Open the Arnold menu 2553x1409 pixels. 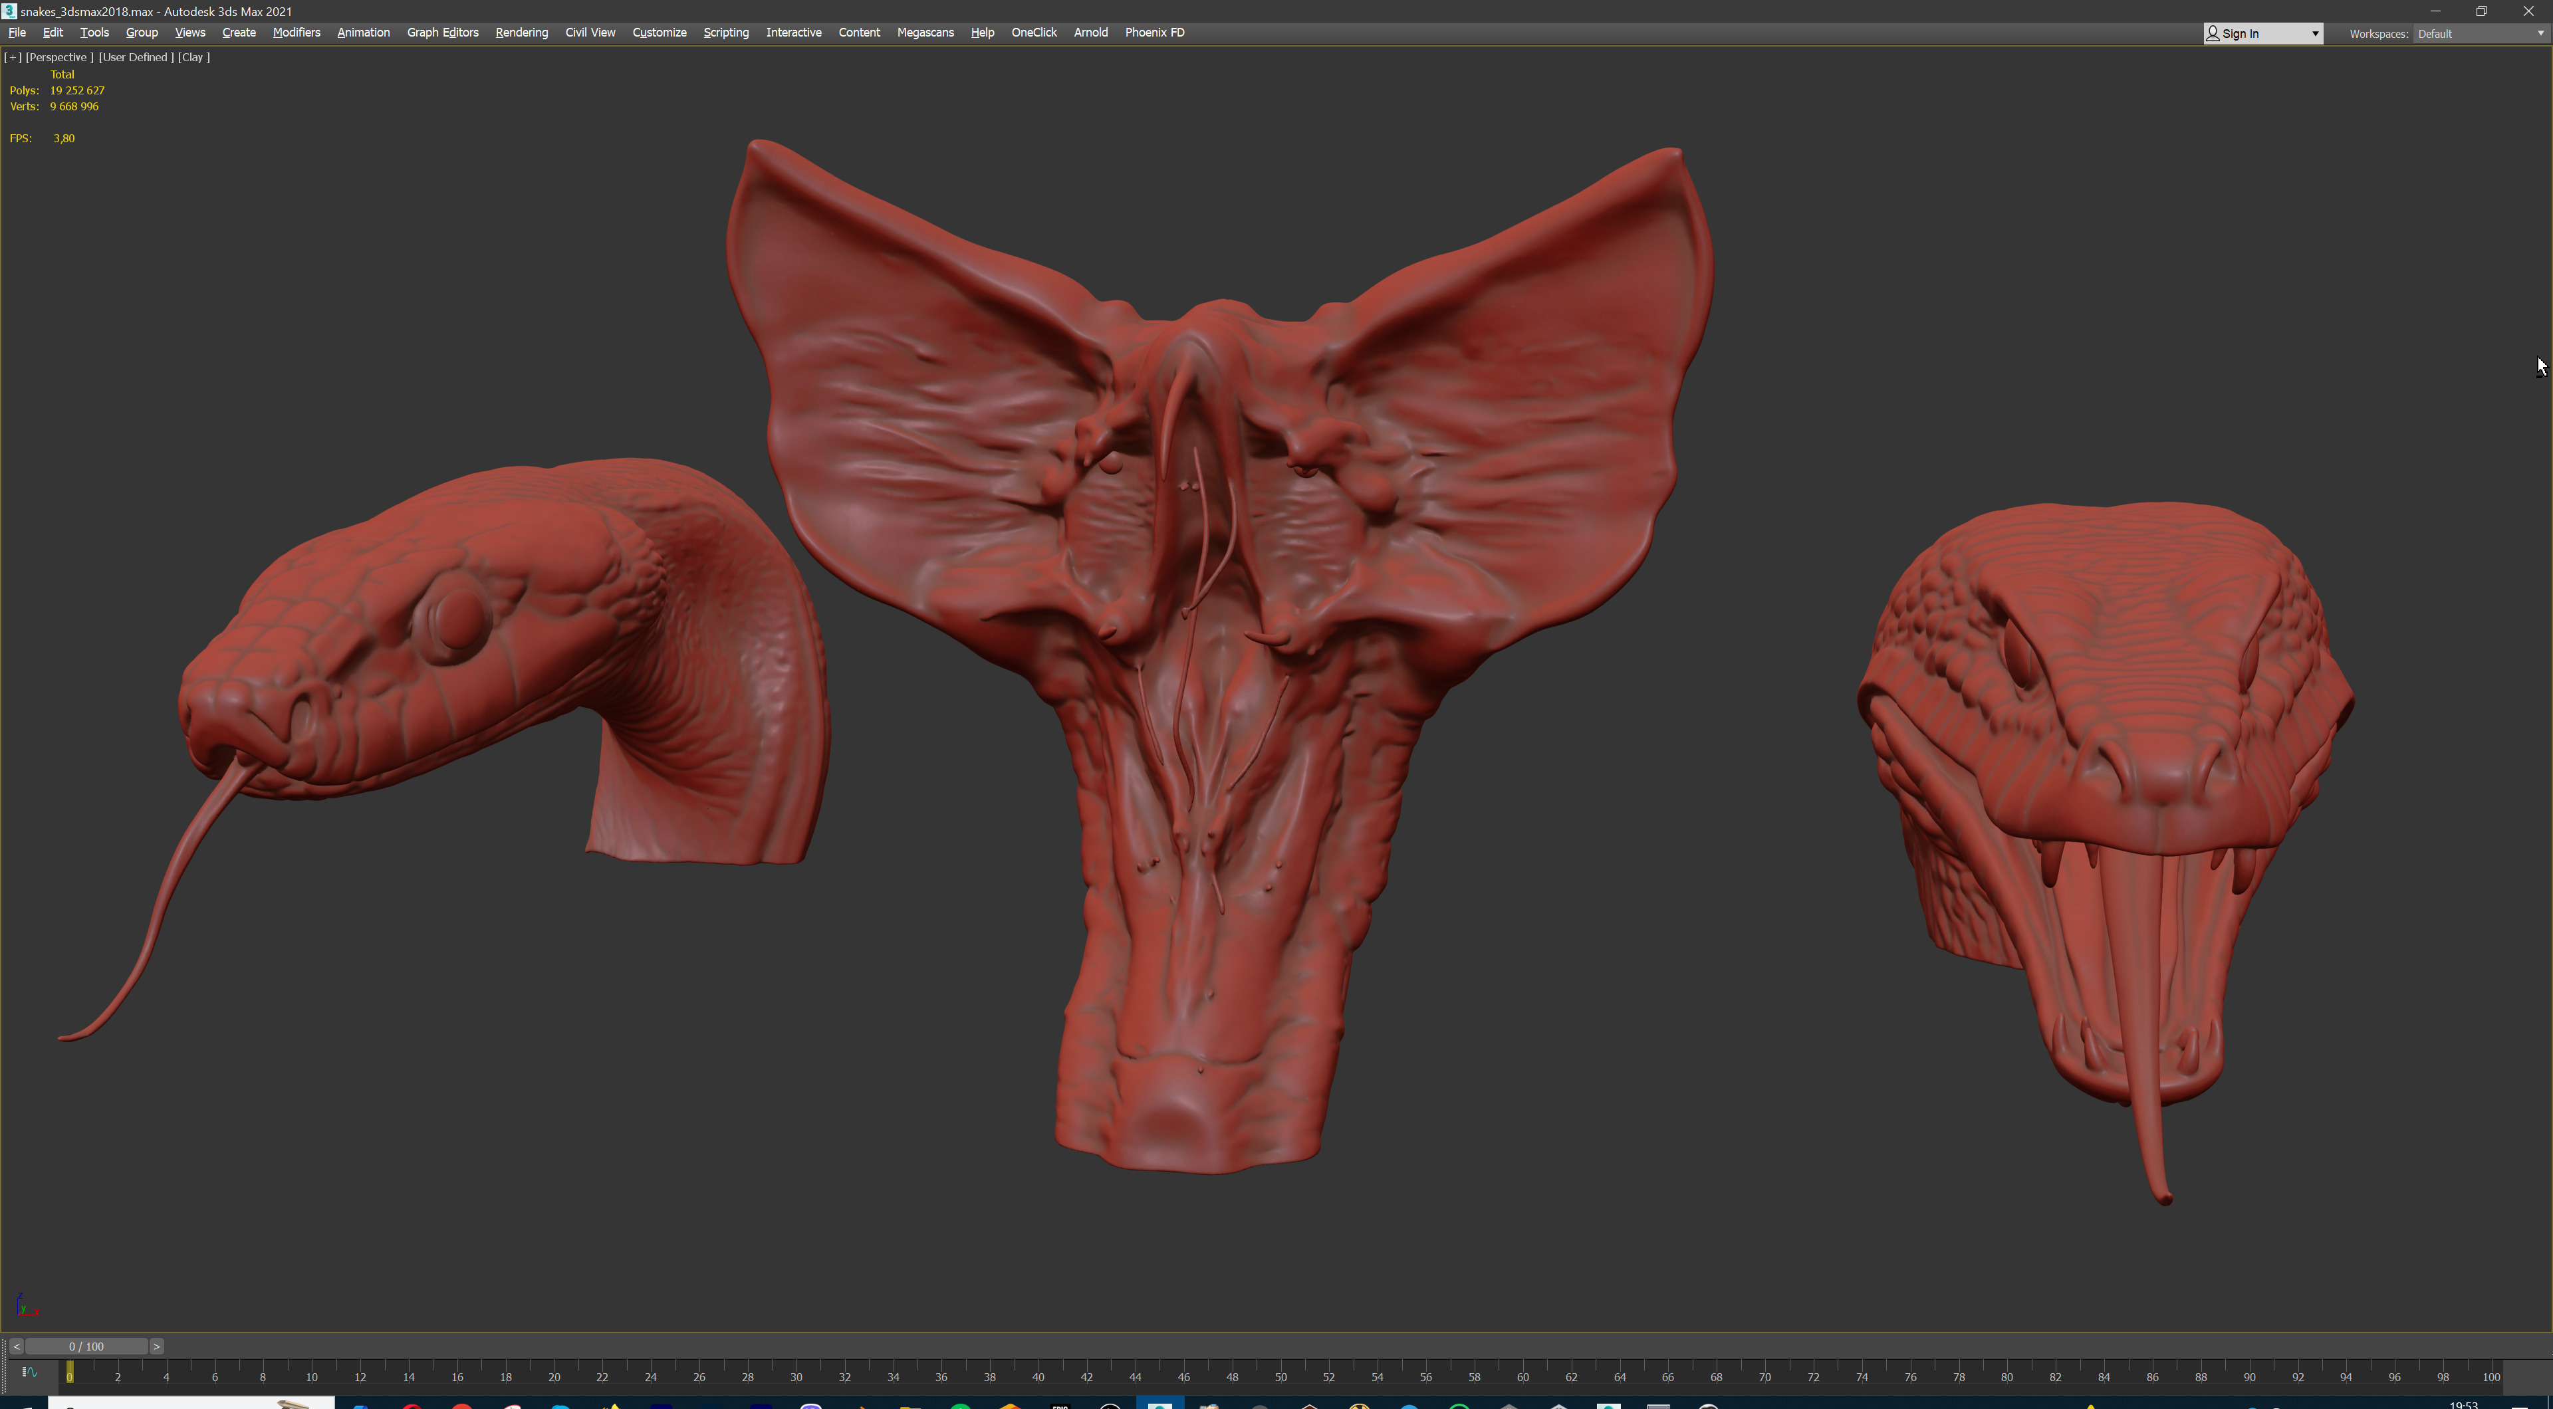(x=1090, y=33)
